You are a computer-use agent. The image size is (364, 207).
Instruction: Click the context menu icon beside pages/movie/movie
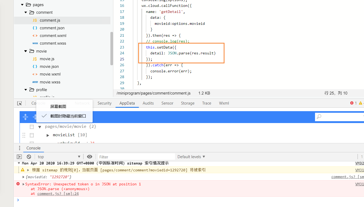[x=32, y=127]
